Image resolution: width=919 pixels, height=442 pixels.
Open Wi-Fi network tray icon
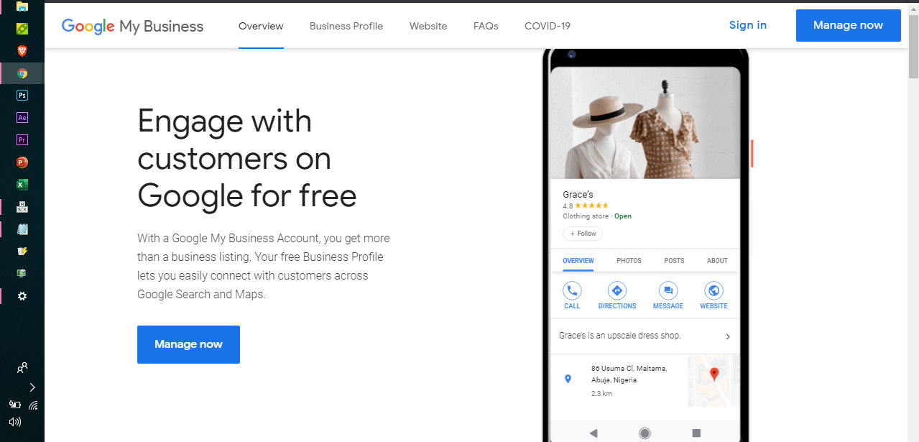coord(33,405)
